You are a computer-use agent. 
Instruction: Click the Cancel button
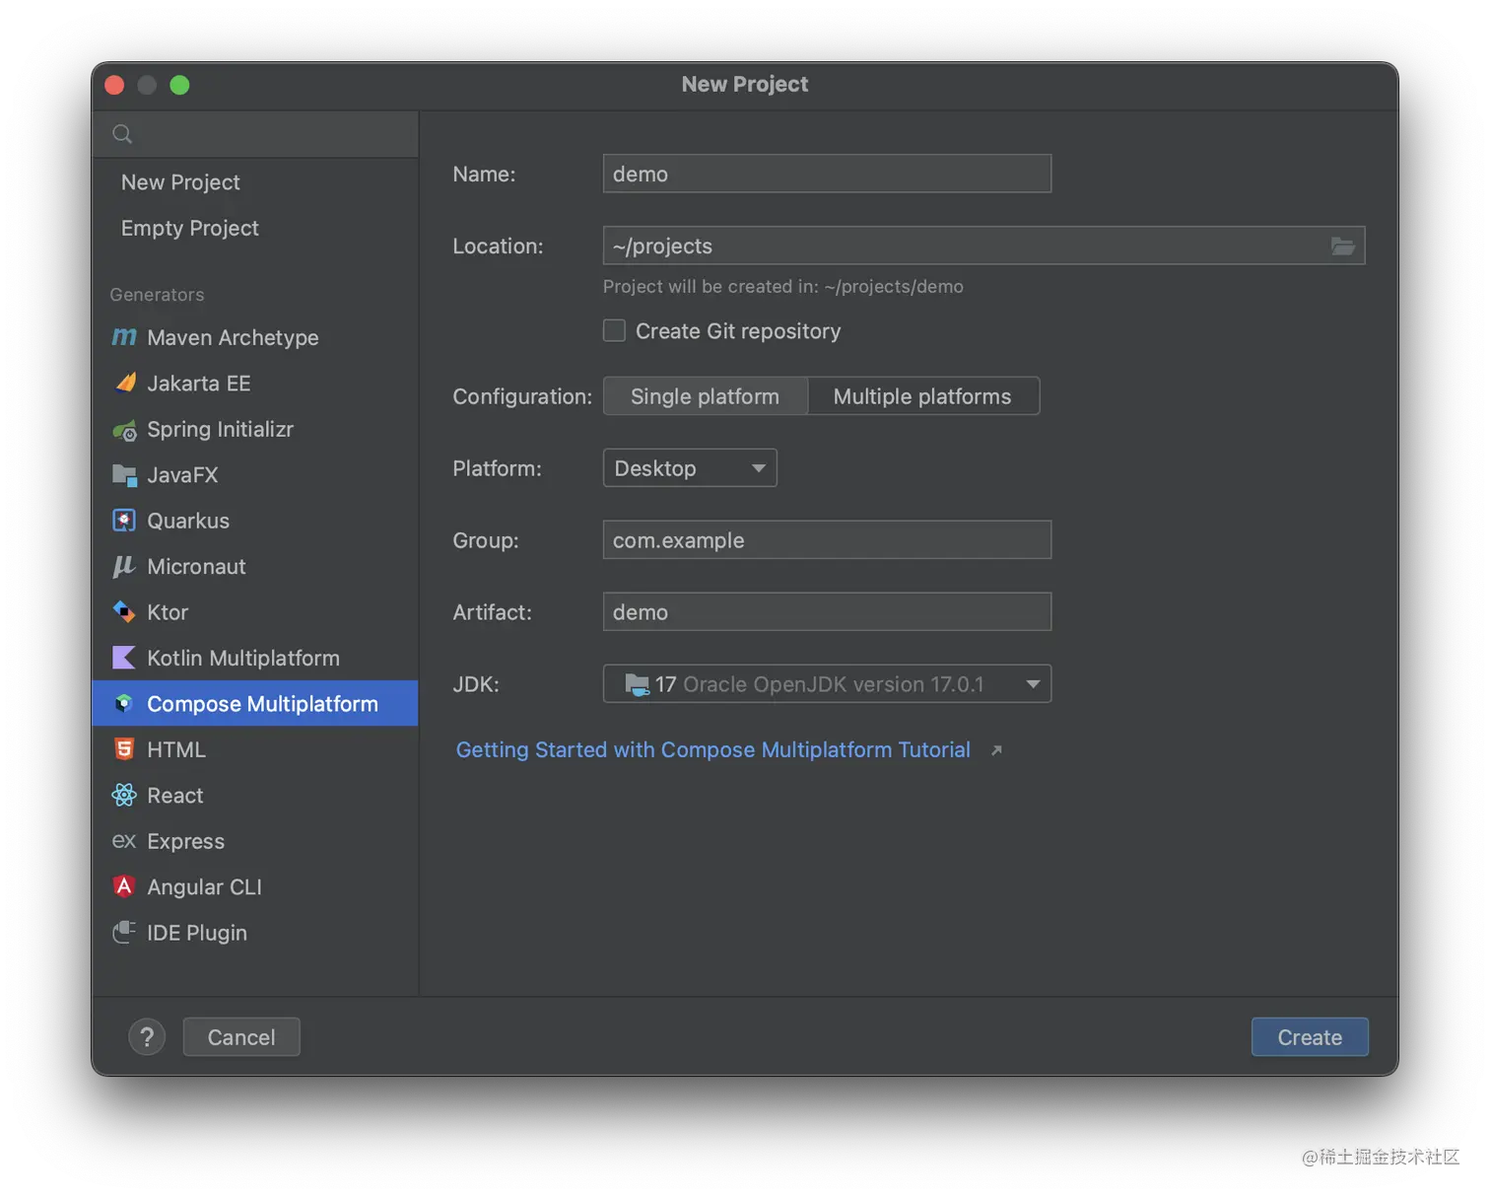(241, 1037)
